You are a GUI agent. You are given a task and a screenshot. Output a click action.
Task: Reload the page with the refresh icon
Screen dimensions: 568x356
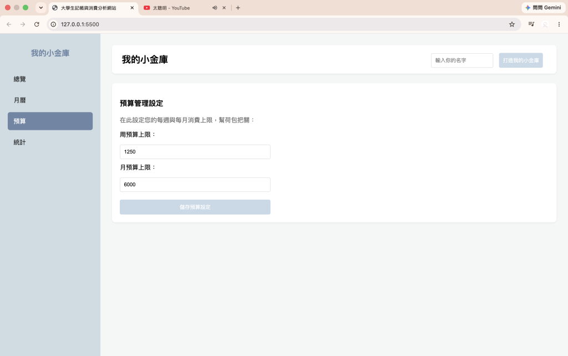coord(37,24)
